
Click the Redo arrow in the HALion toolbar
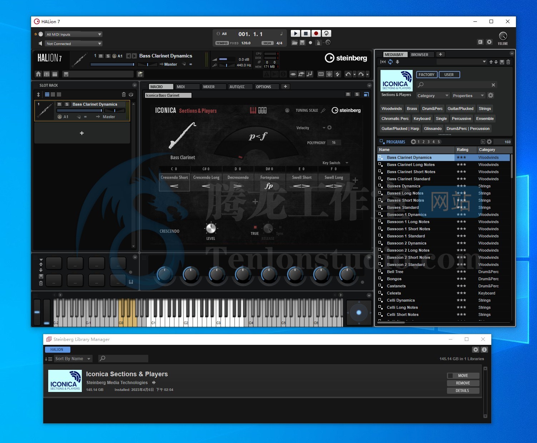tap(361, 74)
